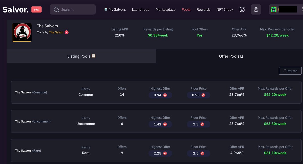The height and width of the screenshot is (164, 303).
Task: Open the Rewards page
Action: pos(204,10)
